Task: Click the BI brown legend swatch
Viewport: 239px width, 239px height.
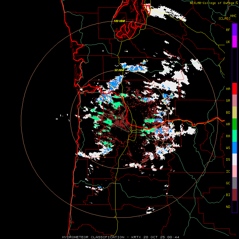Action: click(234, 195)
